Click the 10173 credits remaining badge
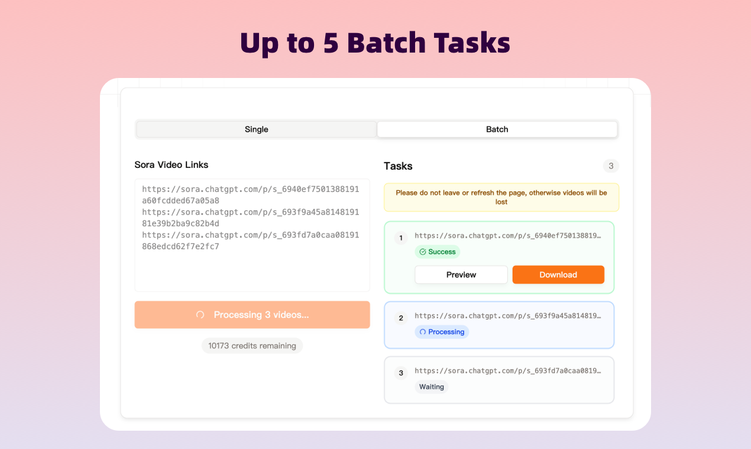The width and height of the screenshot is (751, 449). 252,346
